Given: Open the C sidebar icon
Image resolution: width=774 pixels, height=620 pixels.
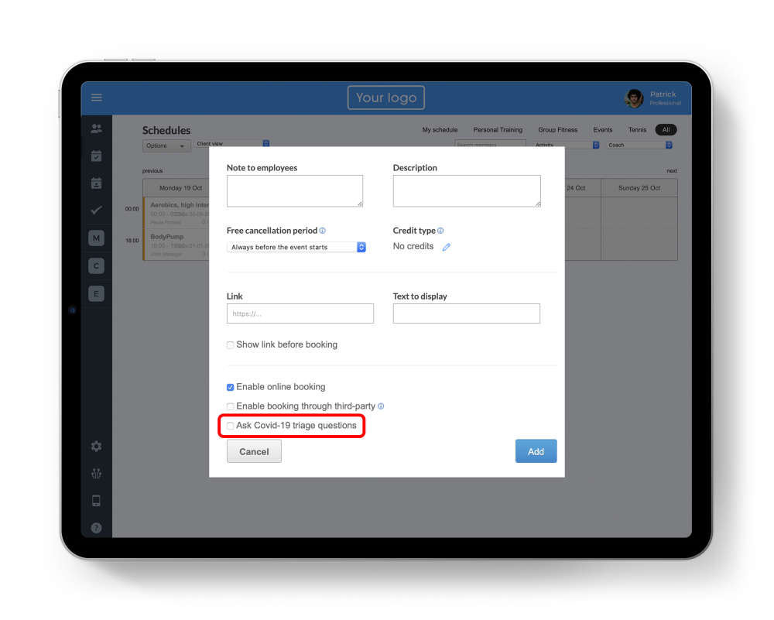Looking at the screenshot, I should click(x=96, y=265).
